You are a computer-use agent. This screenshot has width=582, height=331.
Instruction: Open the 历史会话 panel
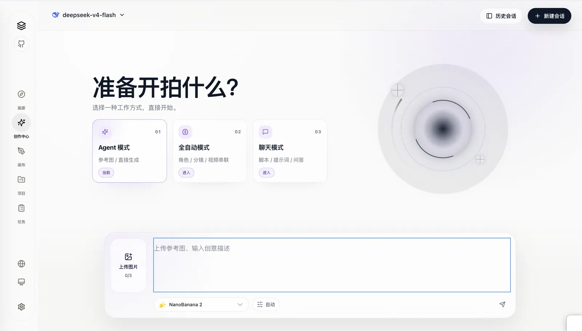click(x=501, y=16)
